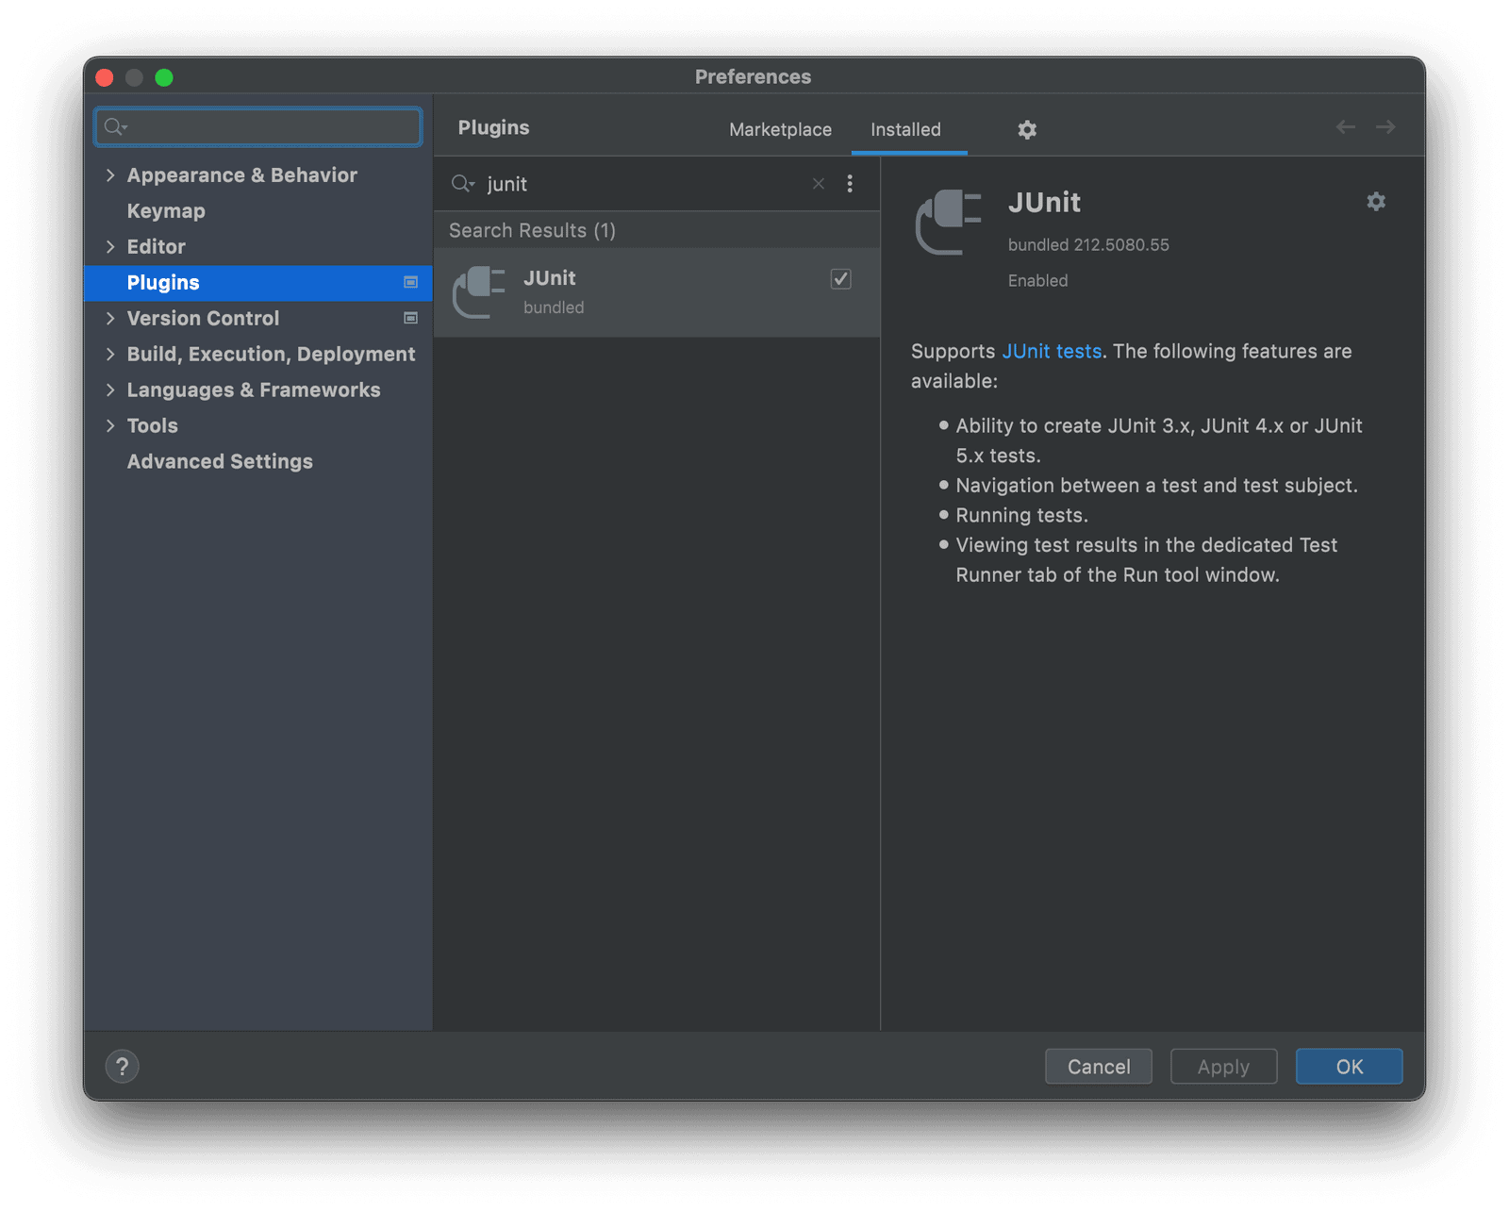Click the bundled 212.5080.55 version text
This screenshot has width=1509, height=1211.
[x=1088, y=245]
